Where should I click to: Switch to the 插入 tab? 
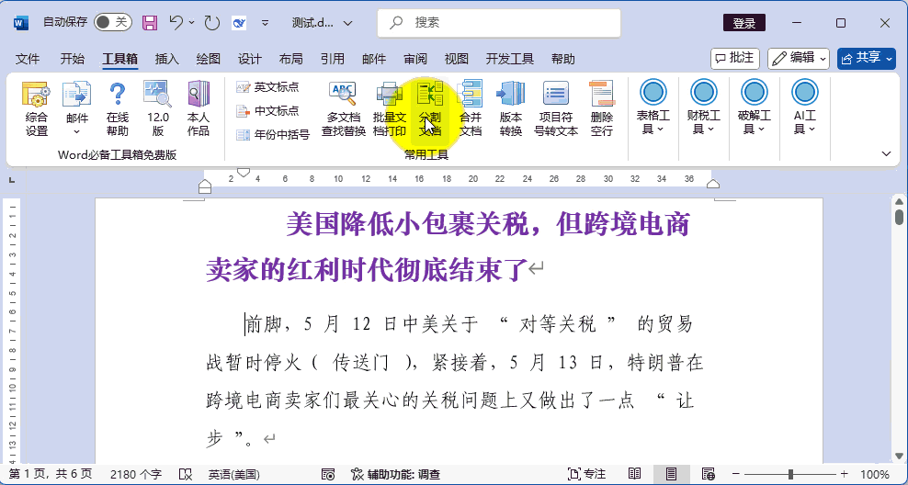167,59
